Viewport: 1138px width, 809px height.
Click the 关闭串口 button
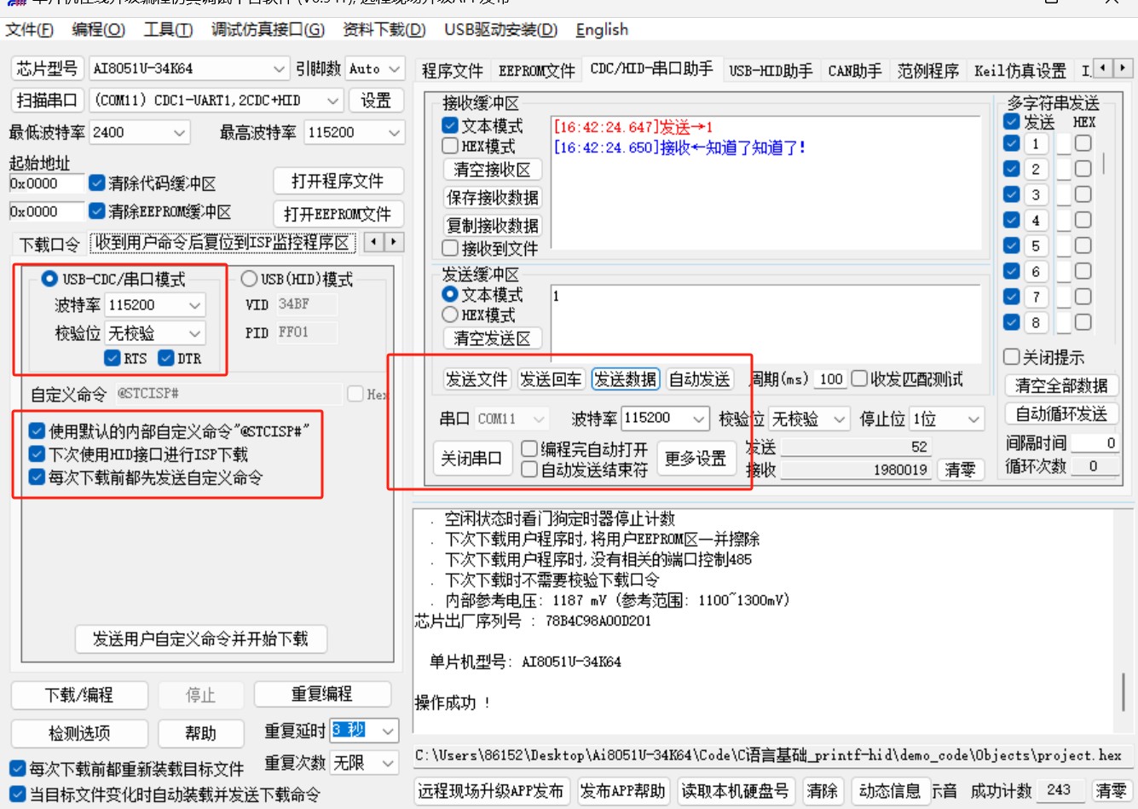pyautogui.click(x=471, y=459)
